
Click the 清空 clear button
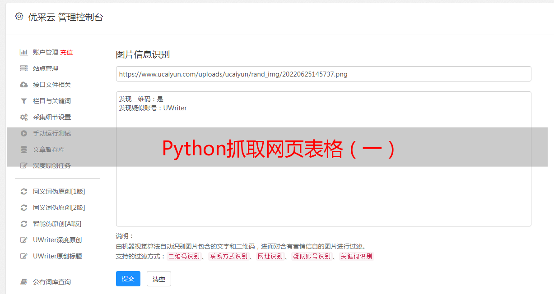(159, 279)
